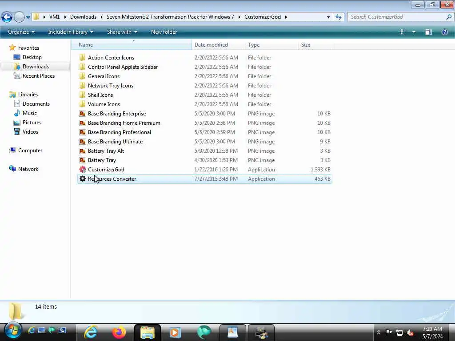Open the Pictures library
This screenshot has width=455, height=341.
tap(32, 123)
